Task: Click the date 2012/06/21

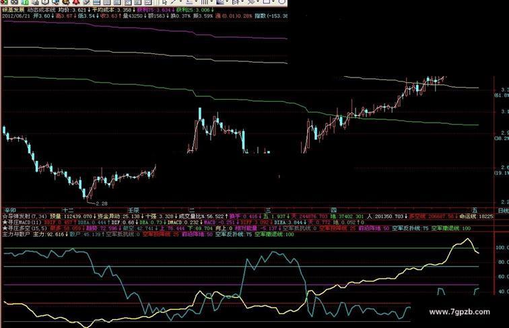Action: tap(16, 15)
